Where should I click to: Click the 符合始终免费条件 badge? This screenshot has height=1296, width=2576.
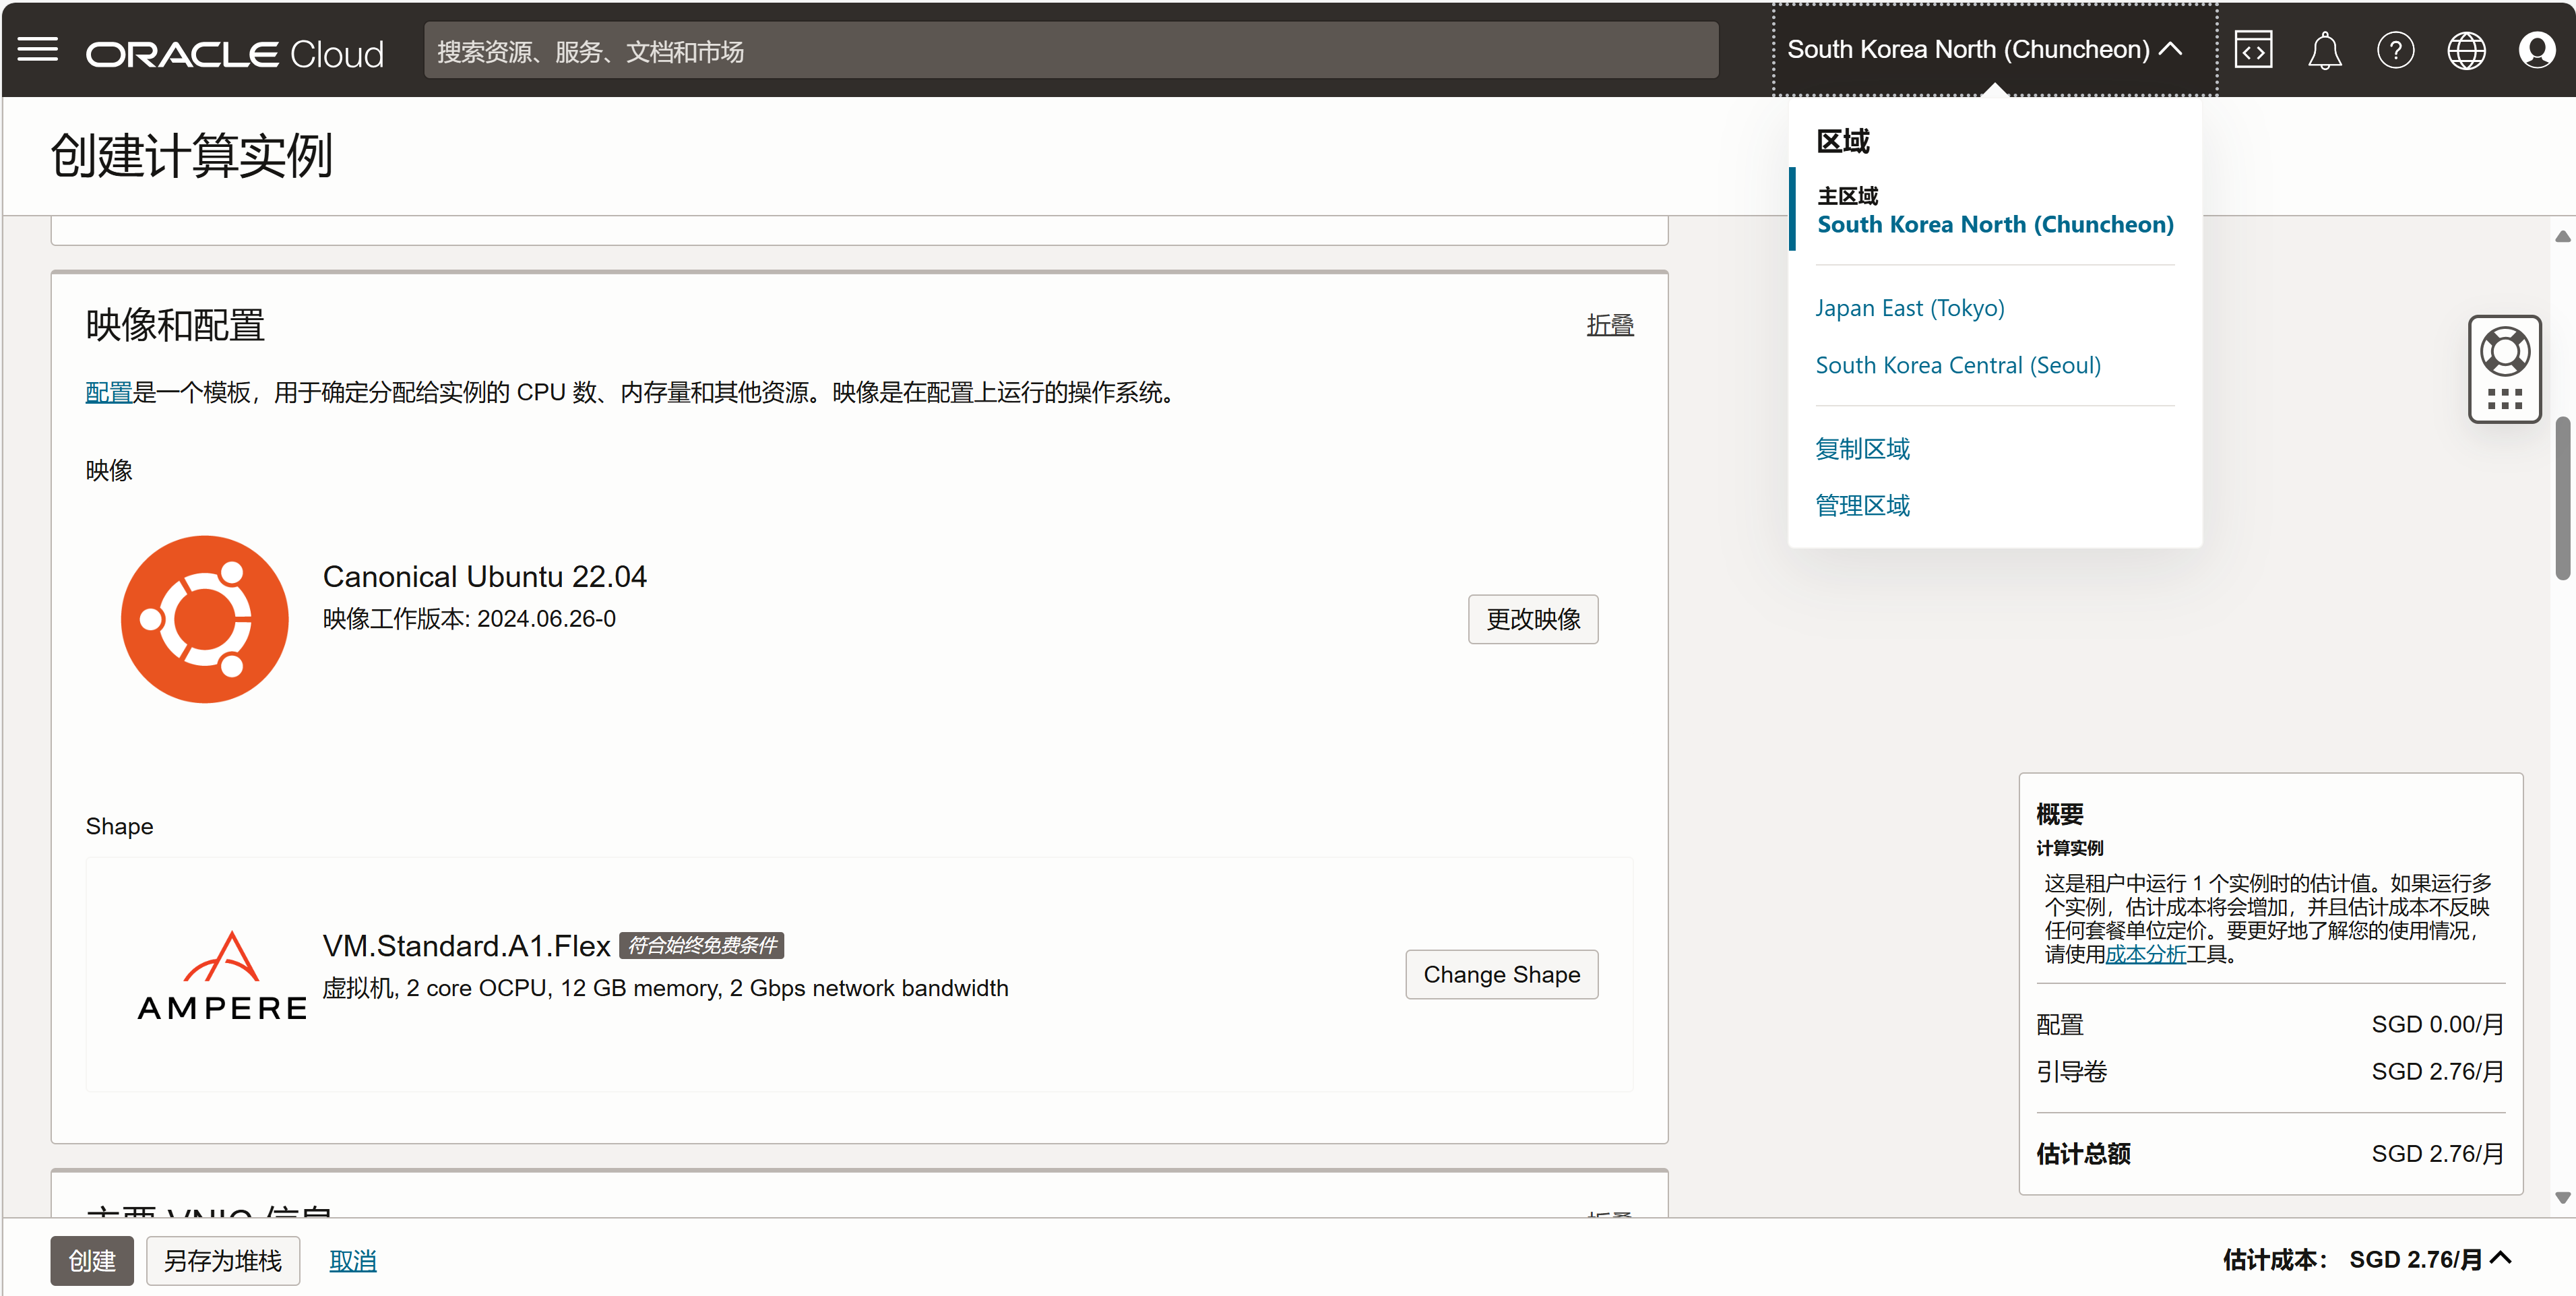coord(701,945)
